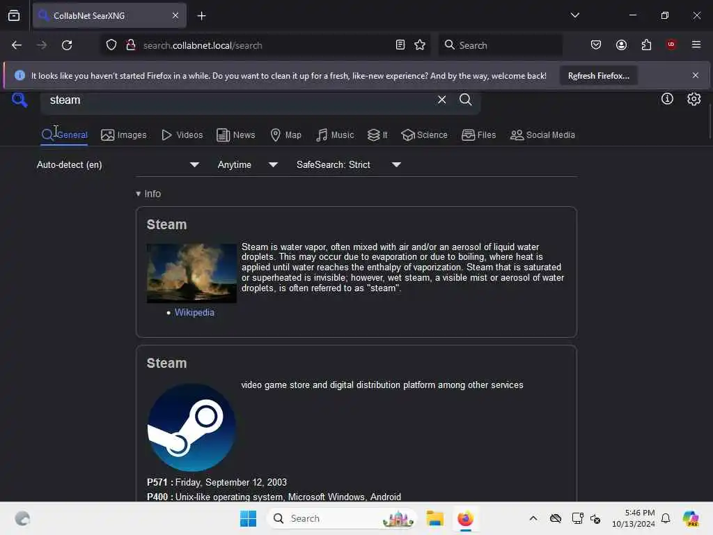Switch to the Images tab
The image size is (713, 535).
(x=124, y=134)
